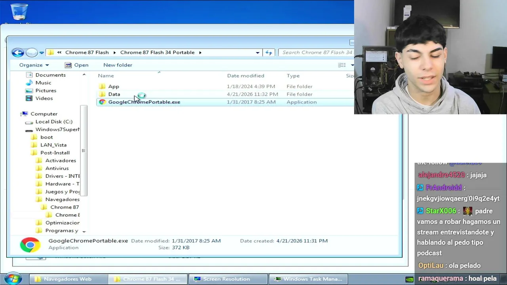Screen dimensions: 507x285
Task: Open Local Disk (C:) in the tree
Action: [54, 122]
